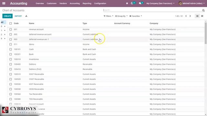Sort by the Company column header
This screenshot has width=207, height=116.
[x=154, y=24]
